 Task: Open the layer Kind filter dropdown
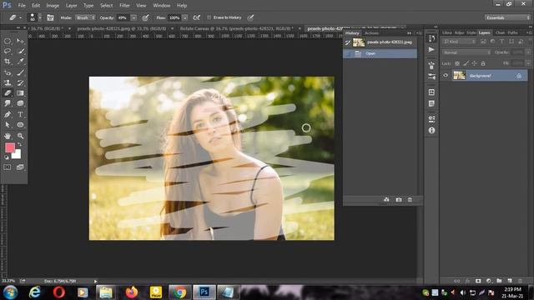point(459,42)
